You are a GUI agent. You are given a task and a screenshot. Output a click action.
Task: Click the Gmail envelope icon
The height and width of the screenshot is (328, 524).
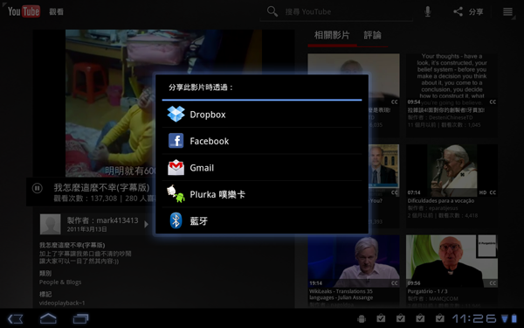coord(176,168)
